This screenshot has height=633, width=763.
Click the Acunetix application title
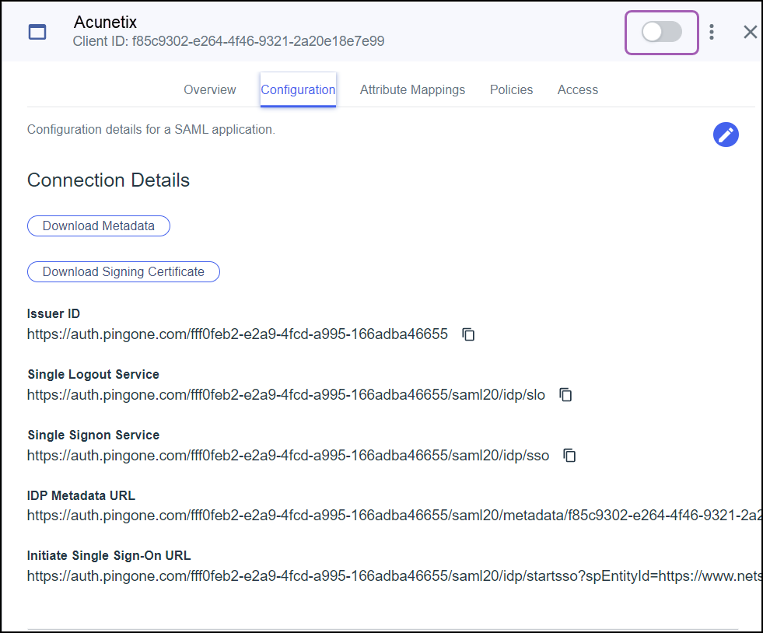[105, 22]
